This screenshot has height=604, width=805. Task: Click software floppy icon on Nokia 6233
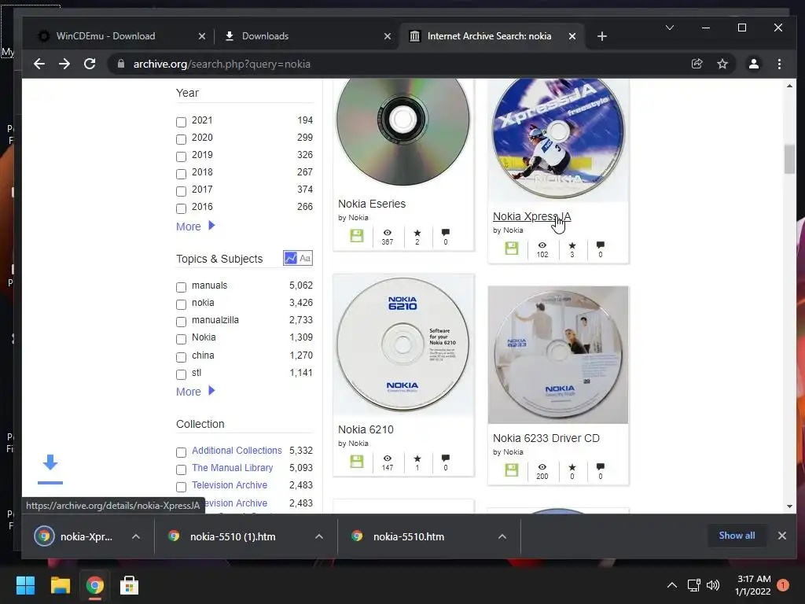pyautogui.click(x=511, y=470)
